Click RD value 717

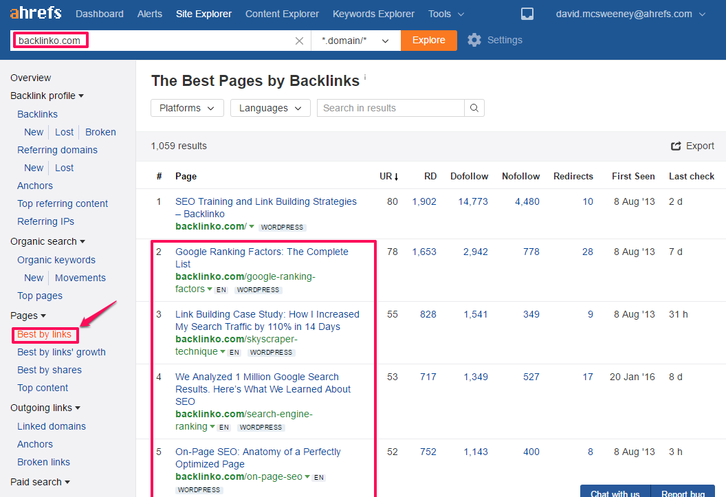coord(428,377)
